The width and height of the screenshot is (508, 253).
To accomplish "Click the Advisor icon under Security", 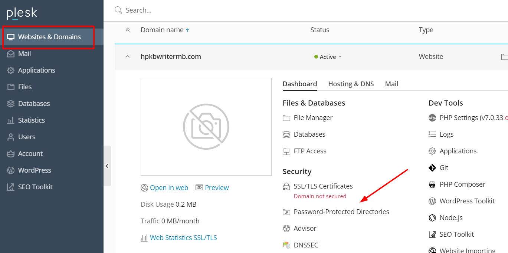I will (286, 229).
